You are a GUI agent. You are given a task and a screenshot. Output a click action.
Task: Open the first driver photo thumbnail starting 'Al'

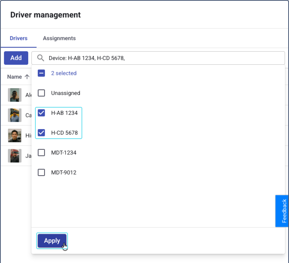pos(15,95)
